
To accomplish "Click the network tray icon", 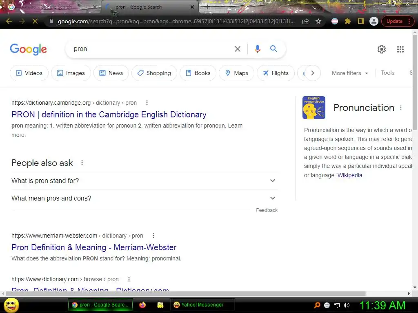I will pyautogui.click(x=337, y=305).
